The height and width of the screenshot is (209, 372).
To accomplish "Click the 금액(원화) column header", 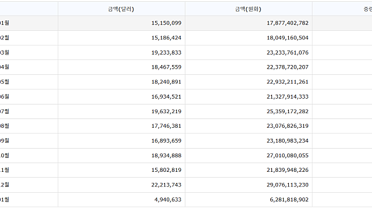I will coord(248,9).
